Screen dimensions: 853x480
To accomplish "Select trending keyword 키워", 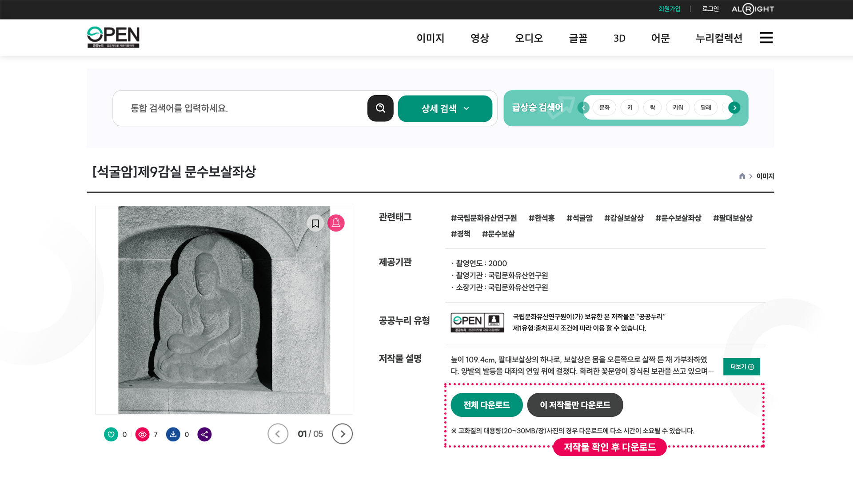I will click(678, 108).
